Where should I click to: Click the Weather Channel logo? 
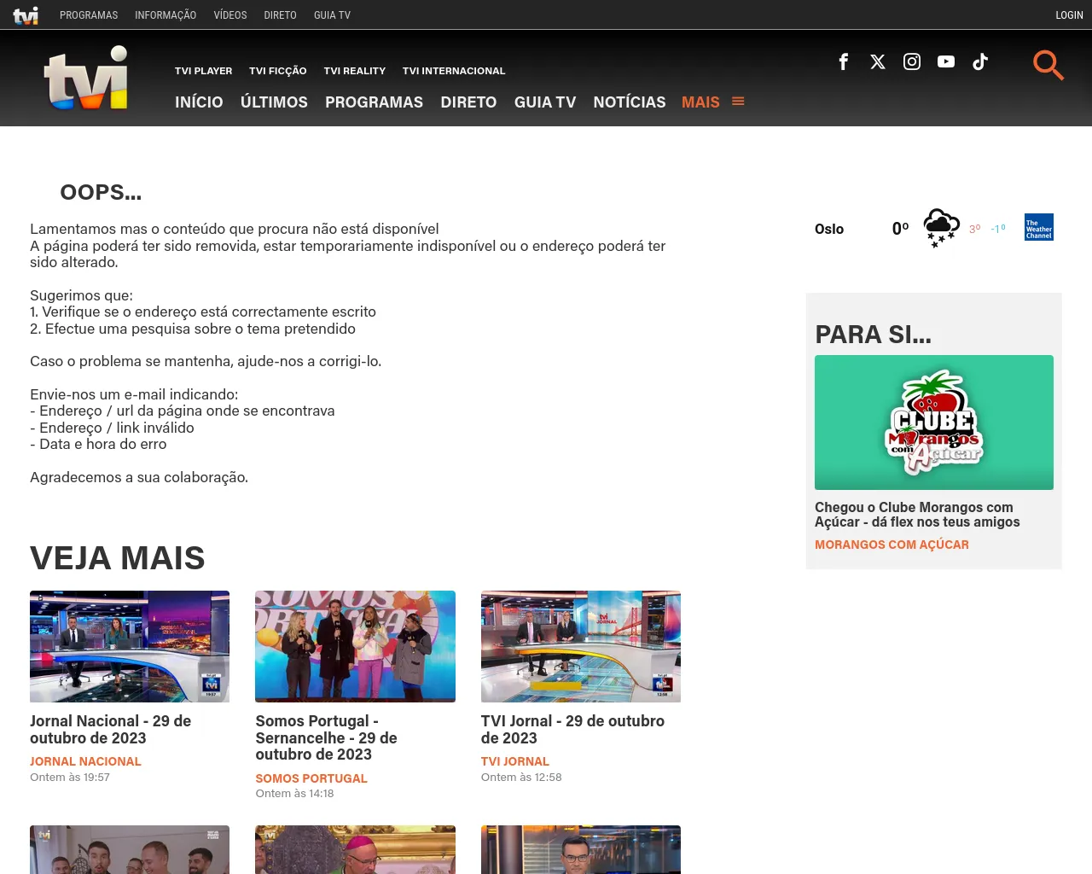[x=1039, y=227]
